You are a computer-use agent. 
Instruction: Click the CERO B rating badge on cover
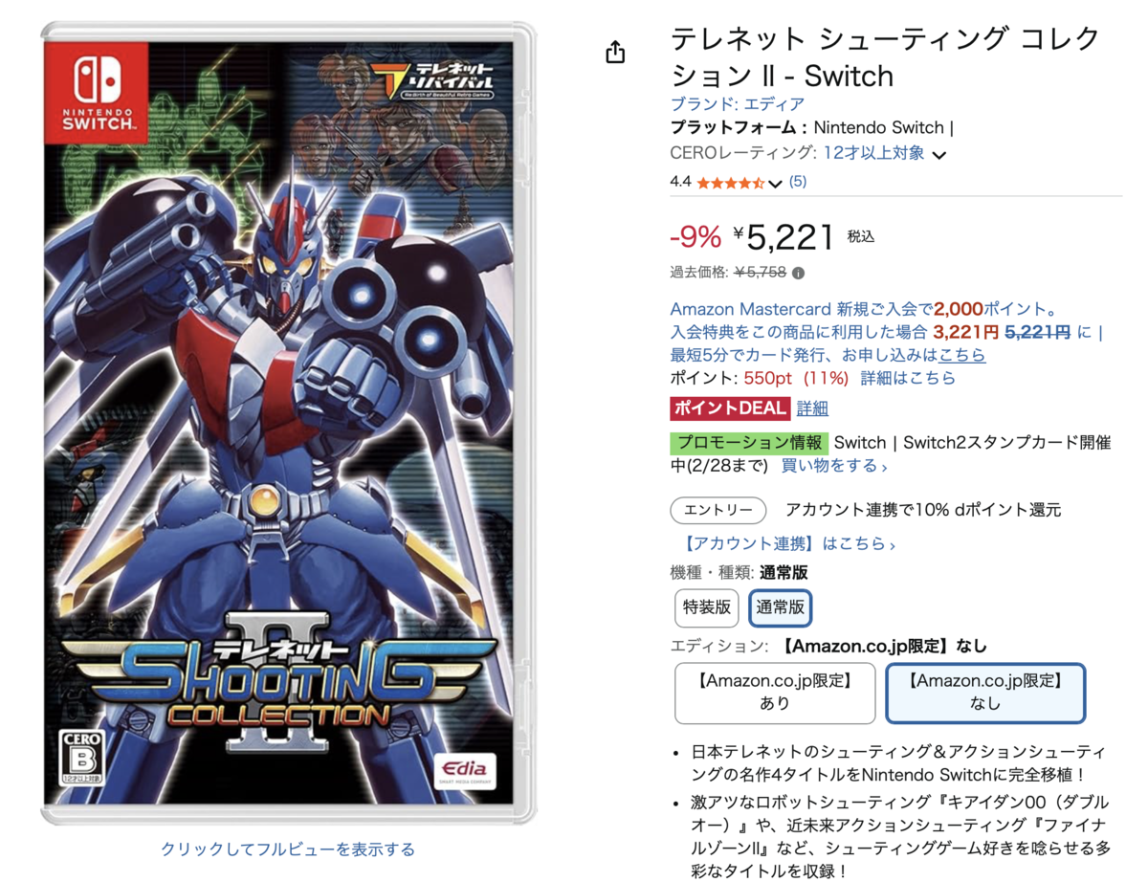(x=82, y=757)
